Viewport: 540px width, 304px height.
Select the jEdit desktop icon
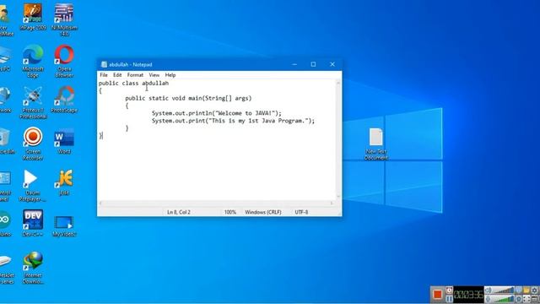coord(64,182)
